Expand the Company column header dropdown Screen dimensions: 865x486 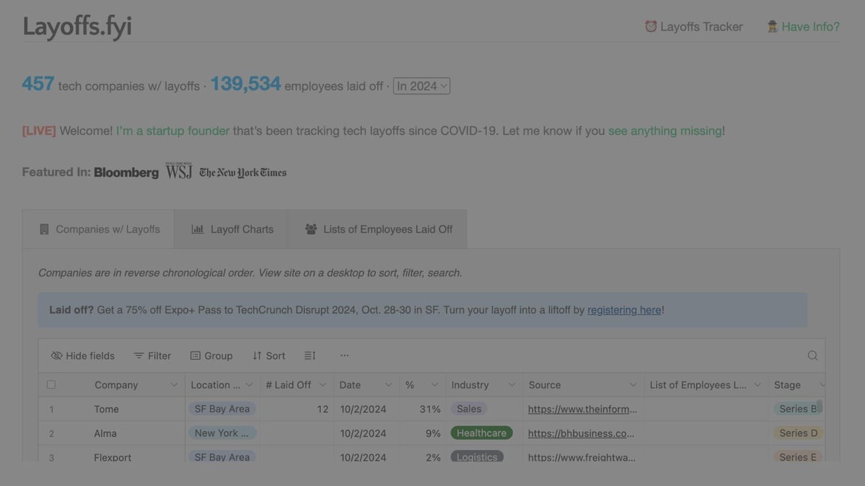[x=174, y=385]
